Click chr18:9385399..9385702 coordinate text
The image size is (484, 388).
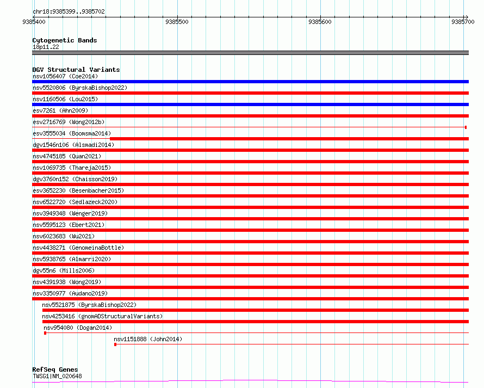coord(69,11)
